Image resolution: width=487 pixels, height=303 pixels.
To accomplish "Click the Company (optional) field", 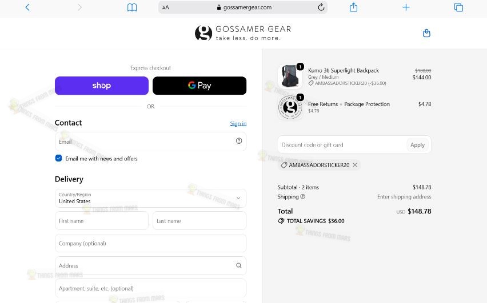I will coord(151,243).
